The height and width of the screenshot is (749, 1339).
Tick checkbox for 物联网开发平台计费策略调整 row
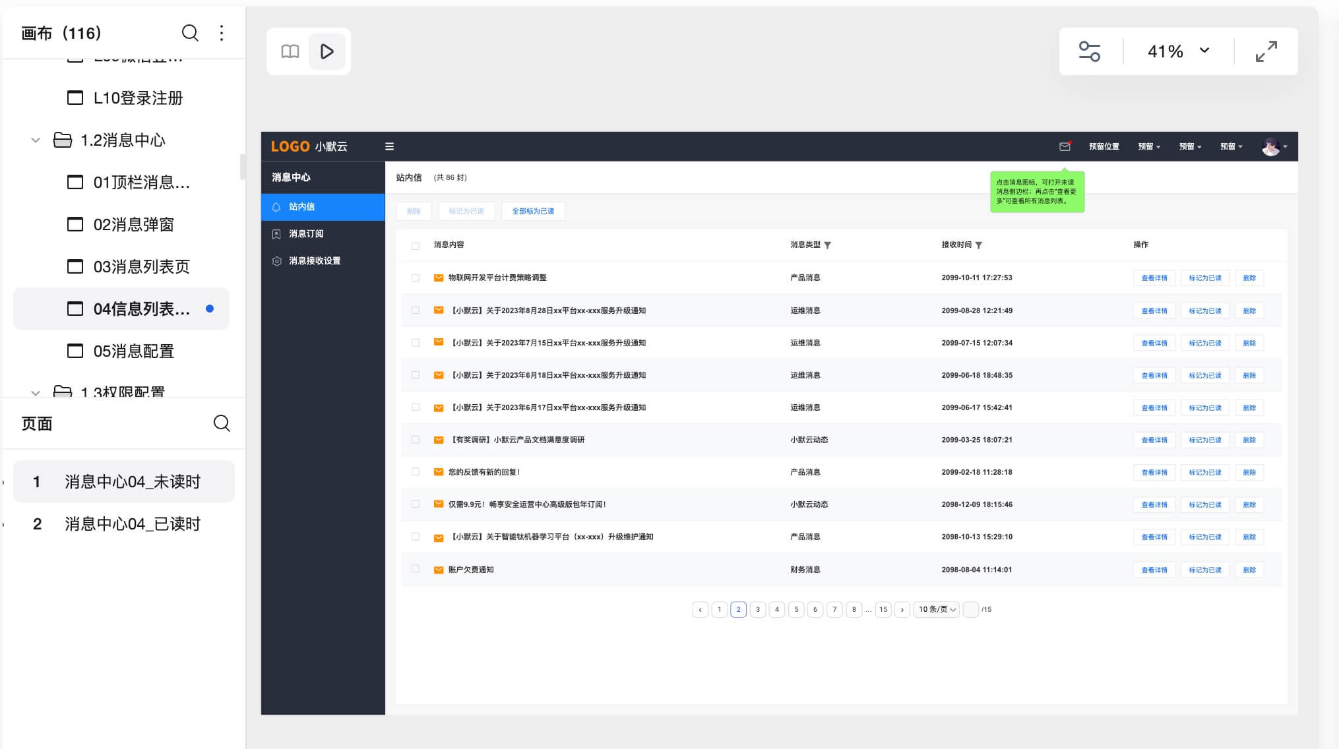tap(416, 278)
